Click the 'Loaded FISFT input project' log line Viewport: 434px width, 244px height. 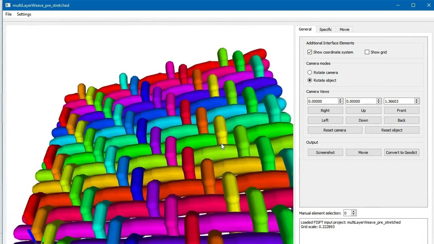click(x=351, y=222)
